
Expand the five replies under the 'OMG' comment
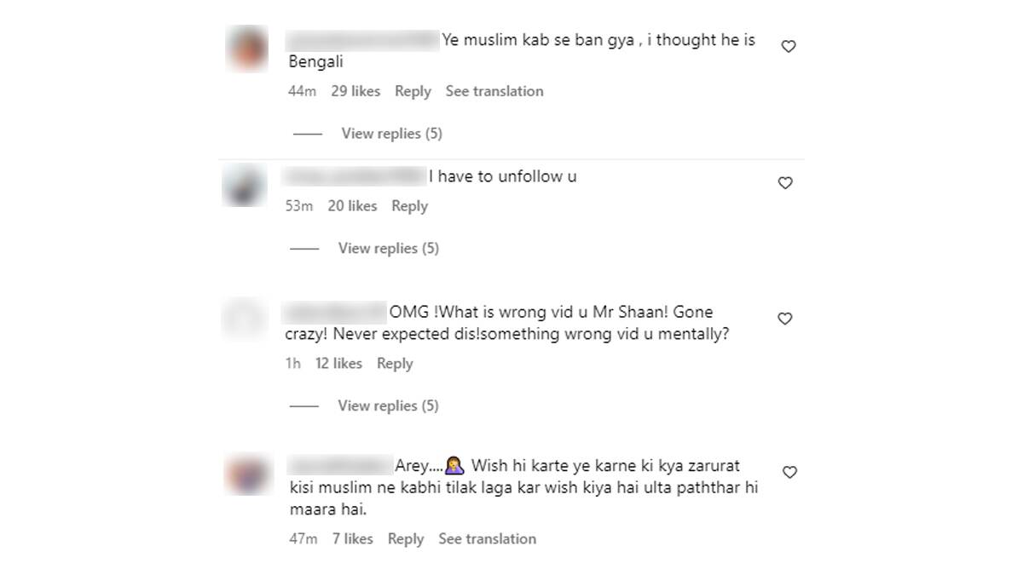[x=389, y=405]
